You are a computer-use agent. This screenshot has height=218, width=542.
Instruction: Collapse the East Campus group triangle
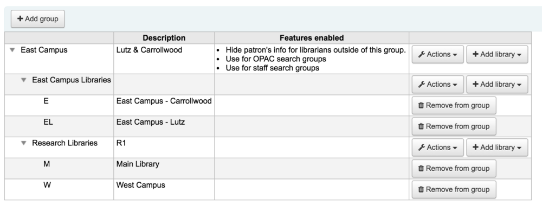click(12, 50)
